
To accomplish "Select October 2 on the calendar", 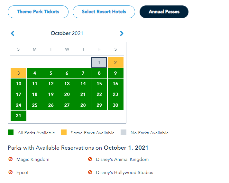I will click(x=115, y=62).
